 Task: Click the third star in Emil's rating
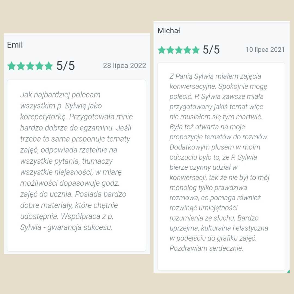tap(30, 66)
